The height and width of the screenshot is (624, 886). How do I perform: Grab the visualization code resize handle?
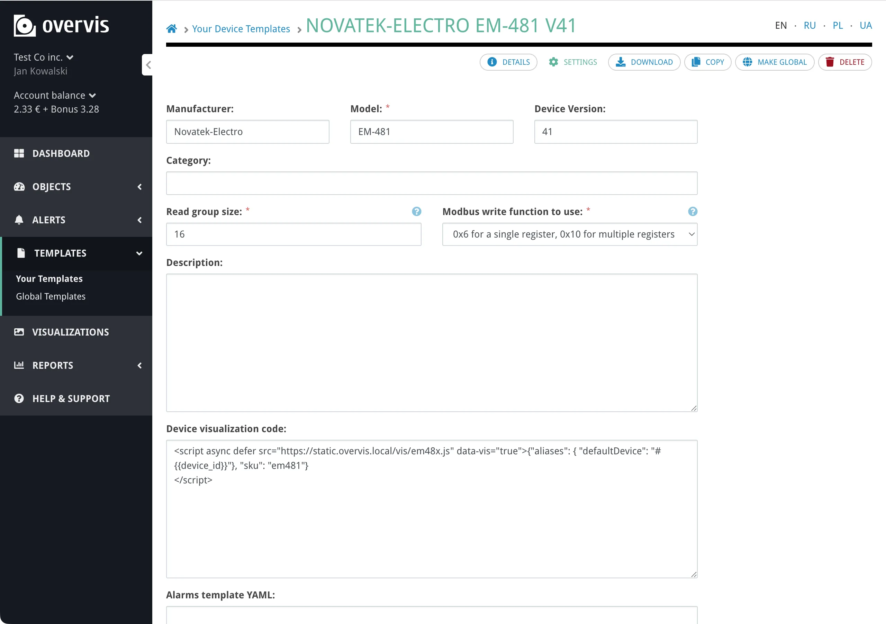point(694,574)
